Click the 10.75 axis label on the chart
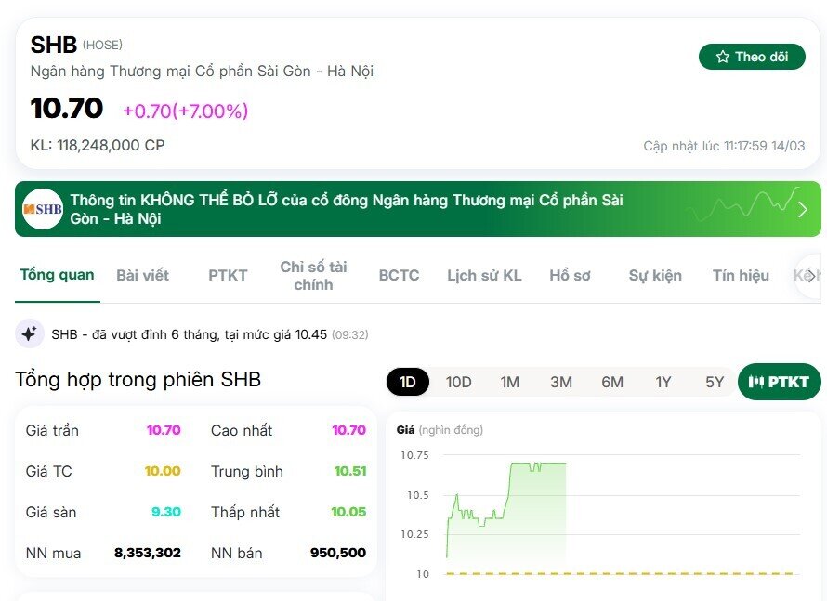The height and width of the screenshot is (601, 827). pyautogui.click(x=414, y=455)
